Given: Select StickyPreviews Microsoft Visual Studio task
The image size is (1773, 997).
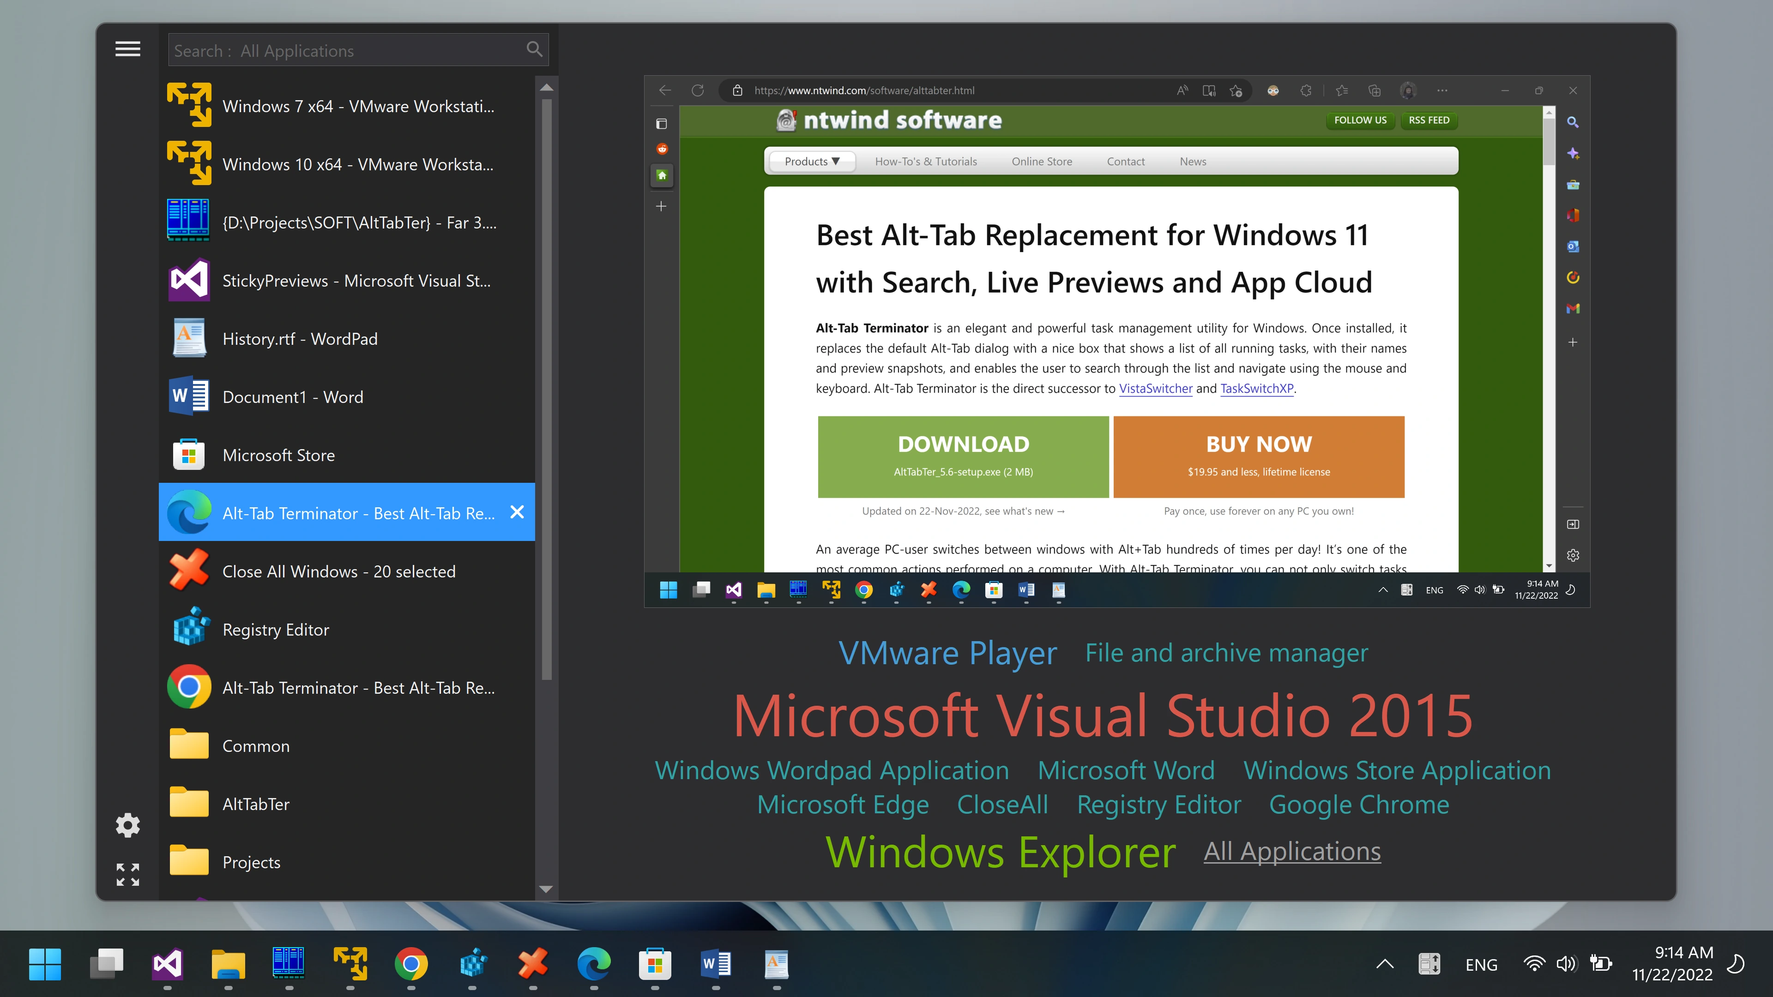Looking at the screenshot, I should tap(347, 280).
